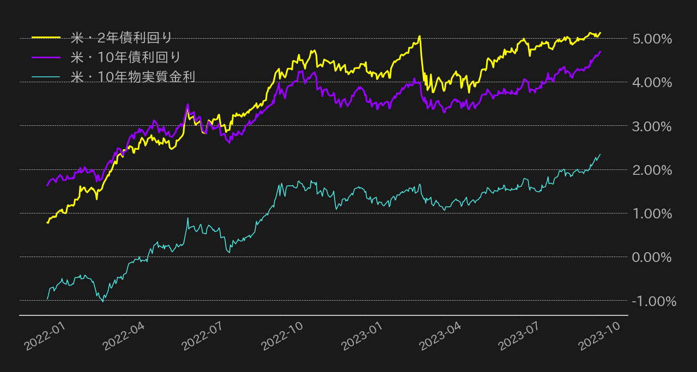Click the 4.00% y-axis label
697x372 pixels.
pyautogui.click(x=651, y=83)
